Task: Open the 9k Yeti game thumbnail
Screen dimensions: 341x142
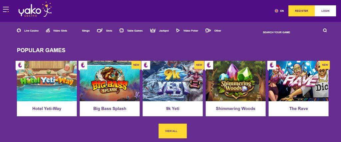Action: [173, 81]
